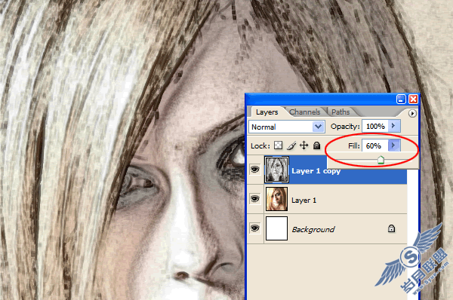Switch to the Channels tab
Image resolution: width=453 pixels, height=300 pixels.
(x=305, y=112)
